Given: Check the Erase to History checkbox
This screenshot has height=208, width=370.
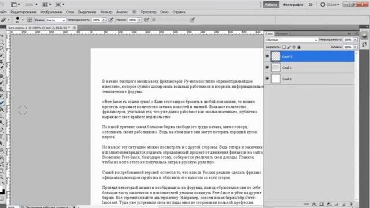Looking at the screenshot, I should 154,20.
